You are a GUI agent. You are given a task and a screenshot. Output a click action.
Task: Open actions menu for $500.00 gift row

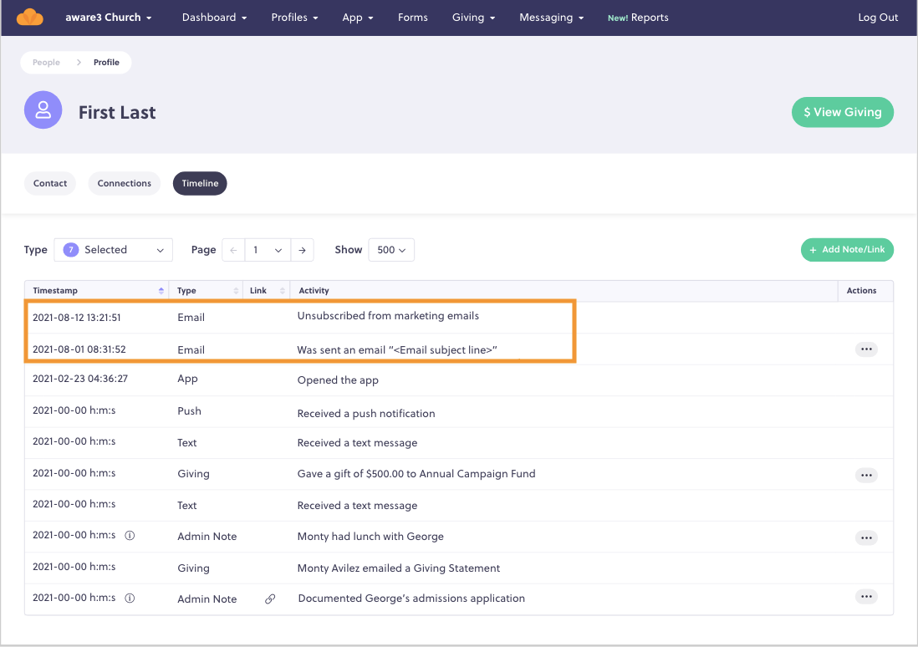[866, 475]
